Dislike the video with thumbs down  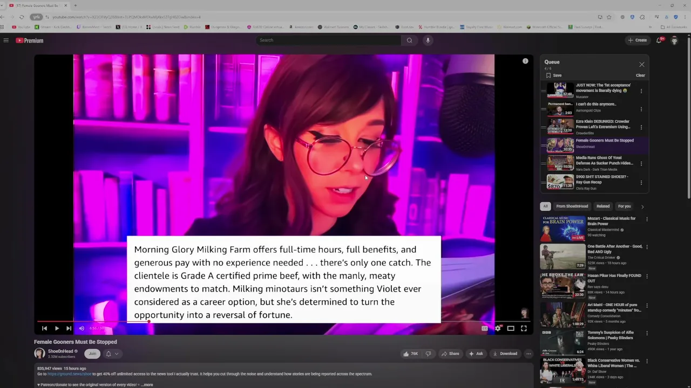pos(428,354)
